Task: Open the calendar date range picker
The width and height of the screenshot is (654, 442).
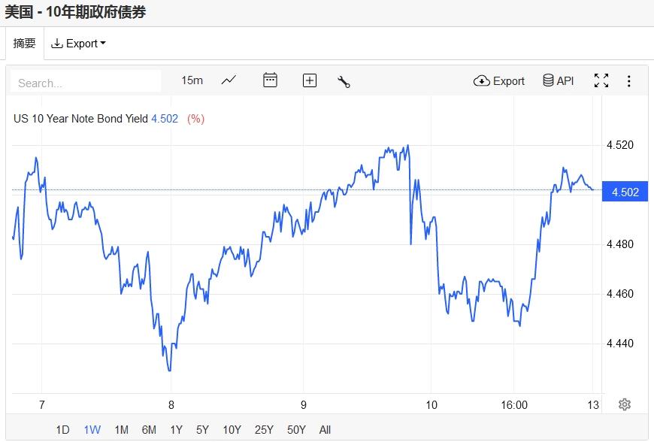Action: [x=271, y=80]
